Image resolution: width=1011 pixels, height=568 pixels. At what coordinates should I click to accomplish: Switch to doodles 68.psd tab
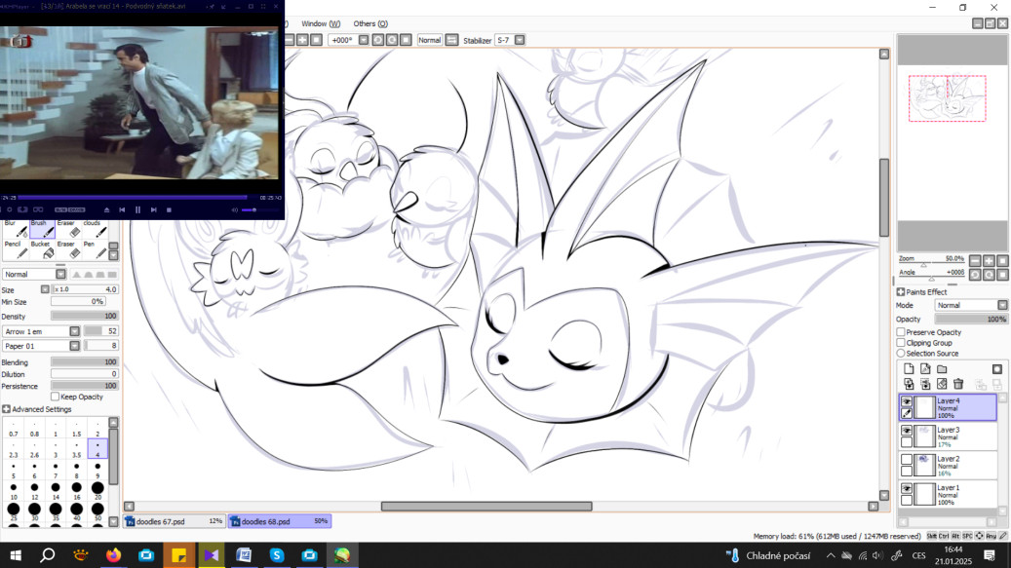[x=280, y=521]
